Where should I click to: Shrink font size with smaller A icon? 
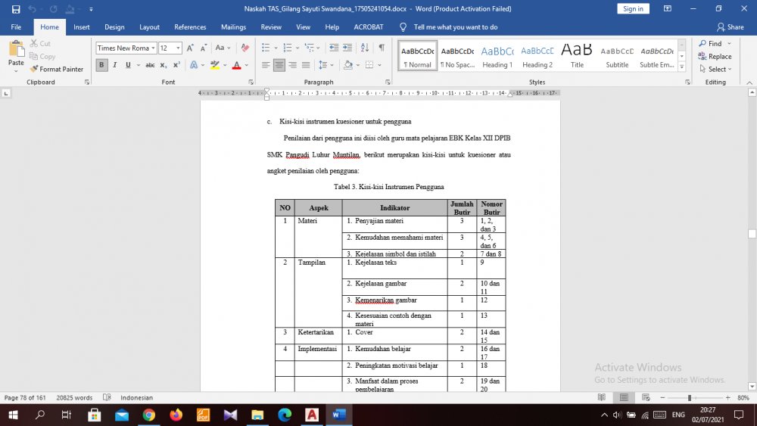point(203,48)
